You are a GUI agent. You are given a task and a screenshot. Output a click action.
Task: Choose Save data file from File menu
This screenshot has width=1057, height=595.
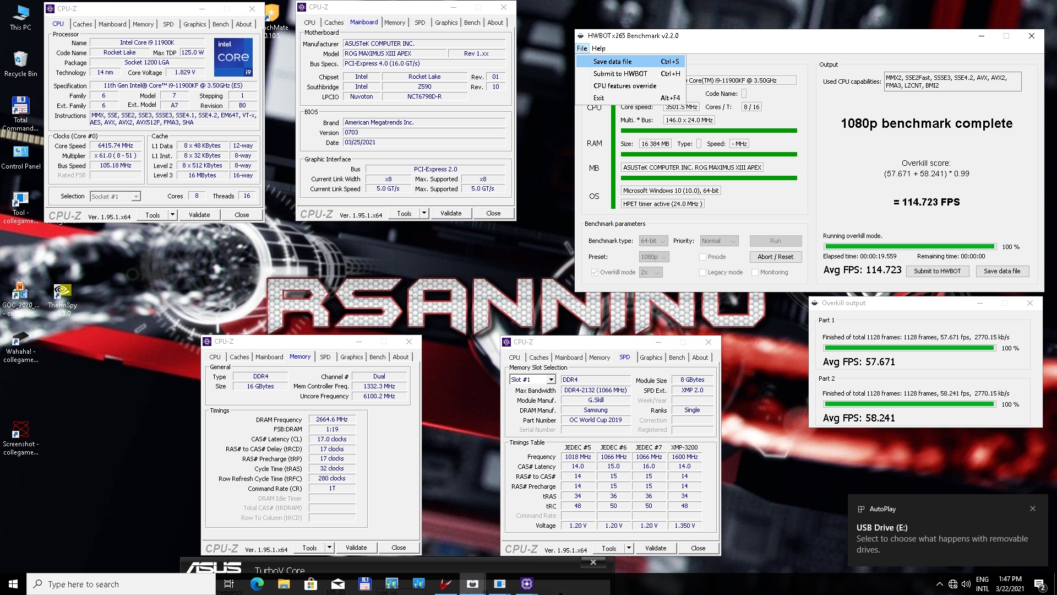630,62
